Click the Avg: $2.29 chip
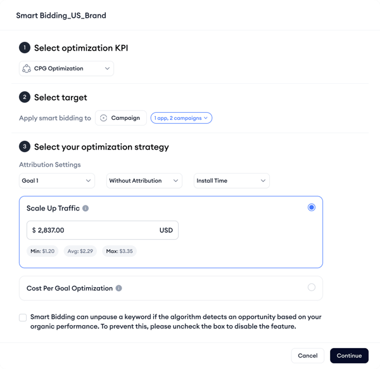Screen dimensions: 380x369 80,251
